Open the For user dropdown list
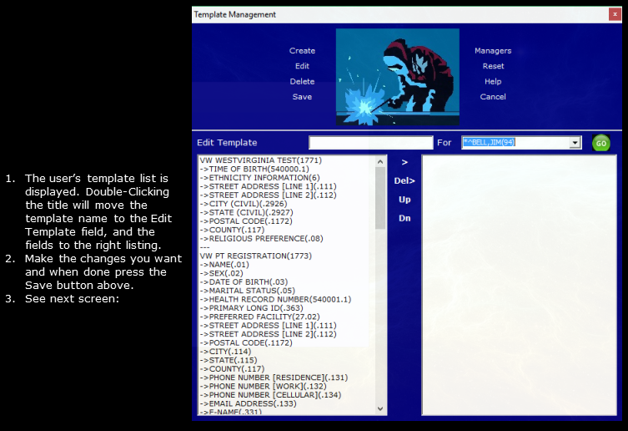Image resolution: width=628 pixels, height=431 pixels. click(x=574, y=143)
